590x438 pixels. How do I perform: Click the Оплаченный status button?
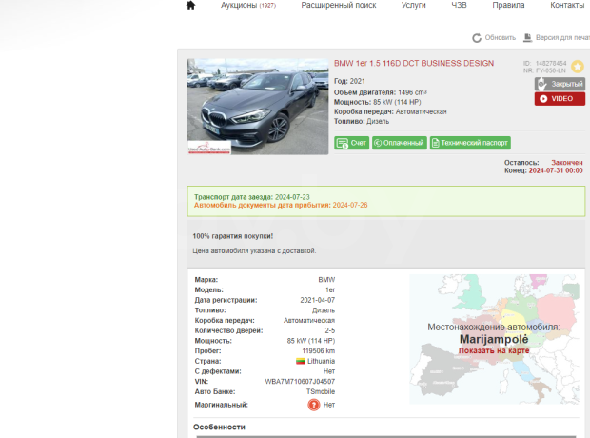[x=400, y=143]
